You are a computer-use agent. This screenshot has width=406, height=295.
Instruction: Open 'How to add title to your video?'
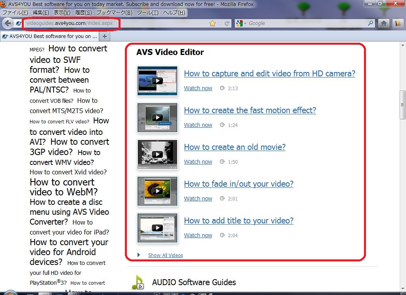[238, 221]
